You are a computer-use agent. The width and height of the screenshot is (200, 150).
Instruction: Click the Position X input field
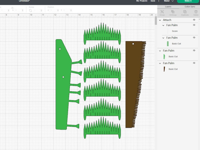click(53, 10)
